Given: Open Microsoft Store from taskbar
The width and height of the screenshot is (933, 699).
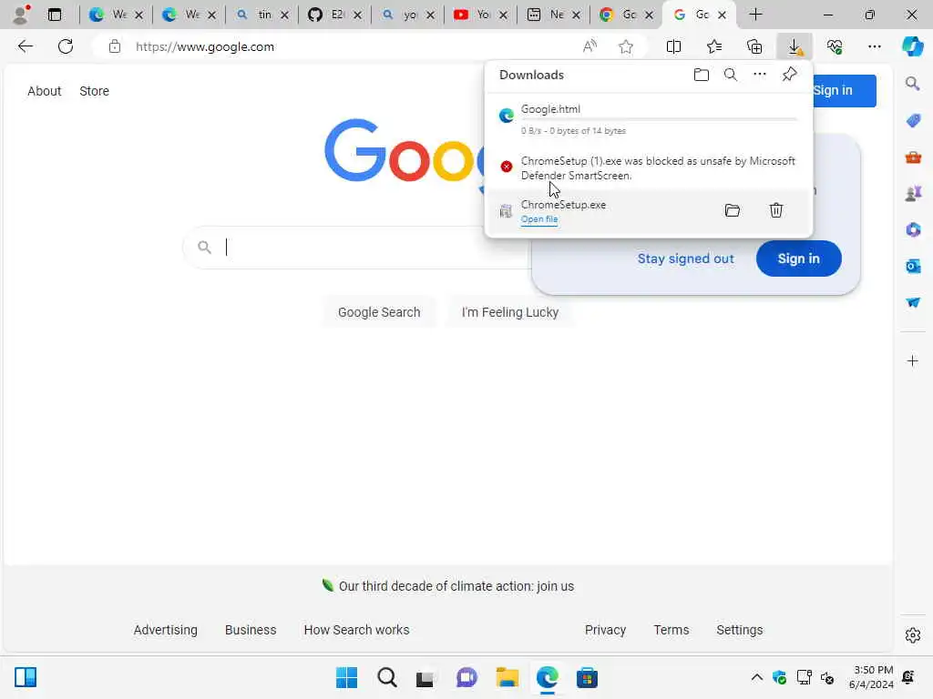Looking at the screenshot, I should point(587,677).
